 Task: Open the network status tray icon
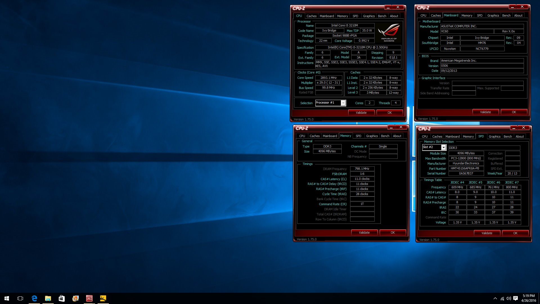pos(502,298)
